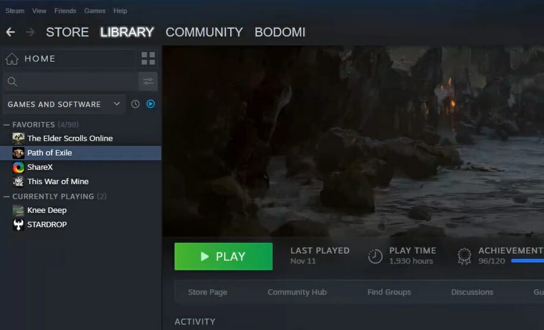Screen dimensions: 544x330
Task: Go forward with the right arrow
Action: 30,32
